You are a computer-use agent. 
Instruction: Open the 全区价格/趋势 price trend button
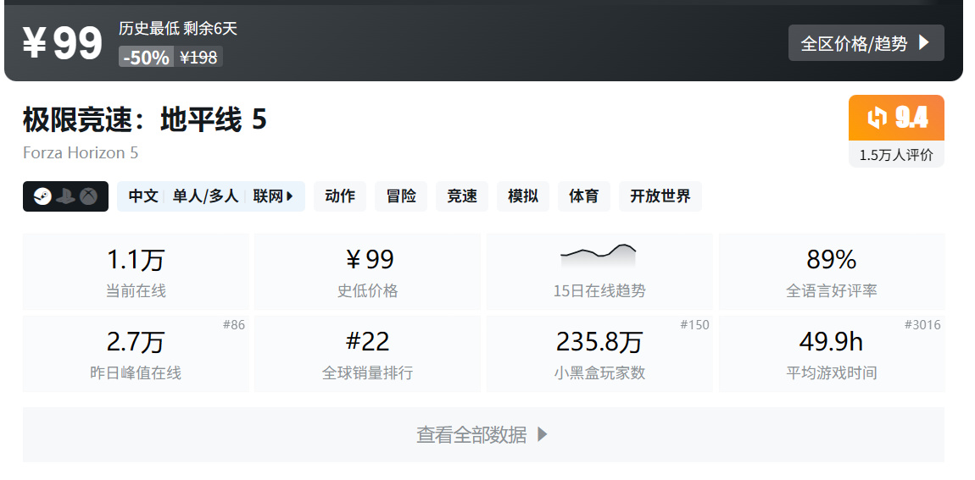point(866,43)
